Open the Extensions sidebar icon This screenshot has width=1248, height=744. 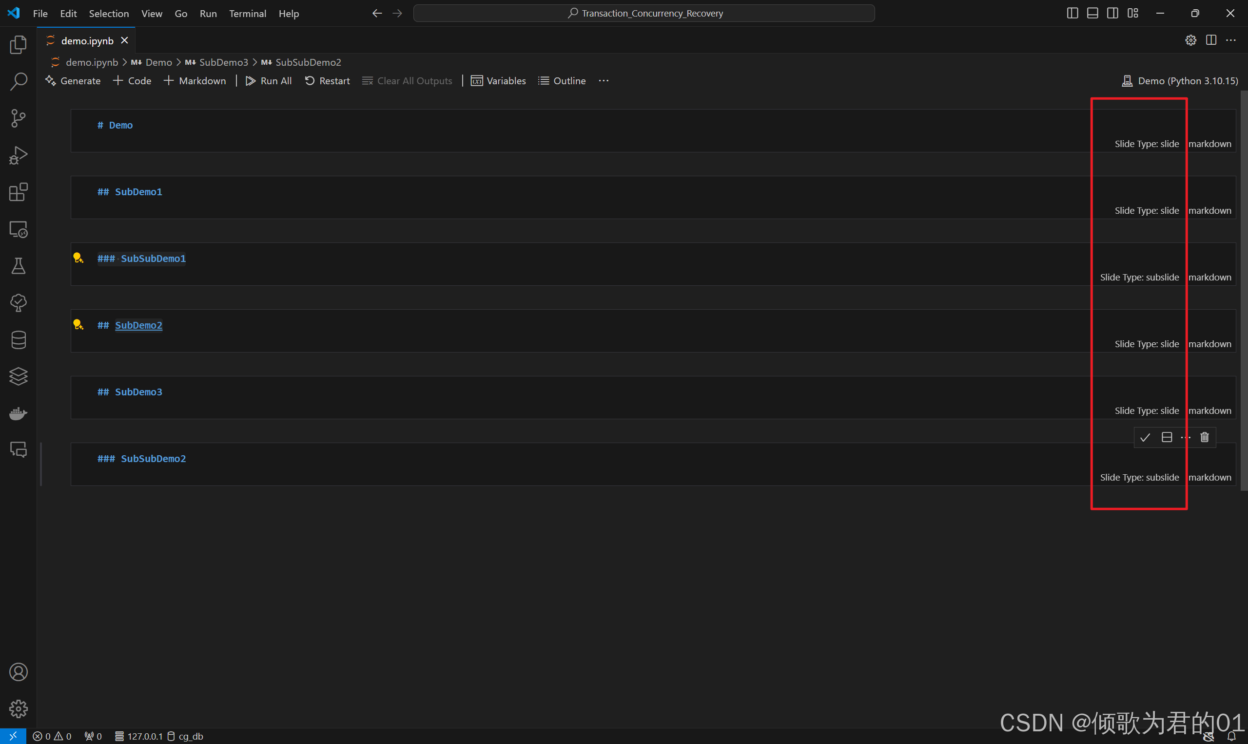(18, 192)
